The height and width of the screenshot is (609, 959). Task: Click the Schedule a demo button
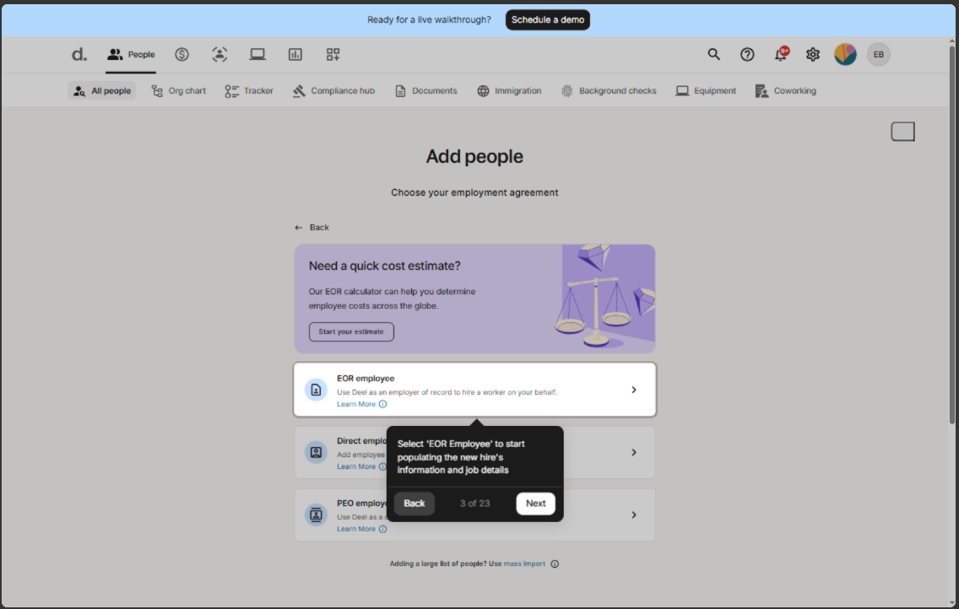tap(548, 20)
